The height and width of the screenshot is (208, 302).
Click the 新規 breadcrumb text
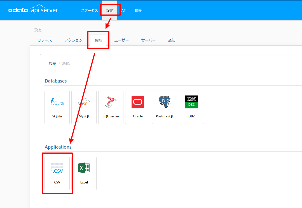tap(66, 64)
